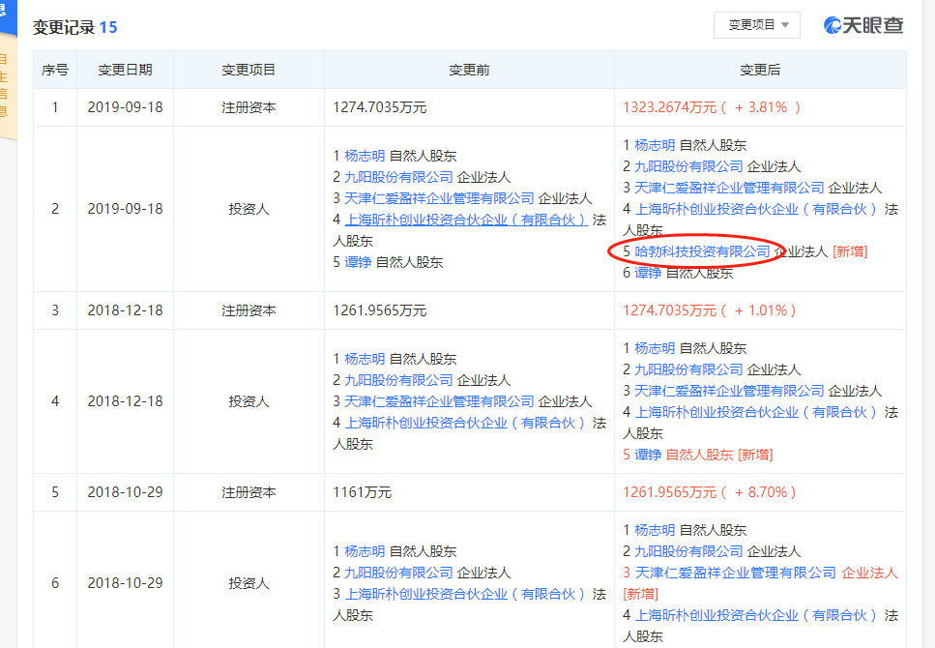Click the 变更记录 count number 15

coord(108,27)
